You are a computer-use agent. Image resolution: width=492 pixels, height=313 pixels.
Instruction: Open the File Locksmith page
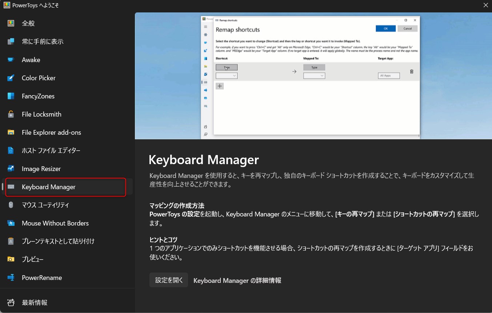click(67, 114)
